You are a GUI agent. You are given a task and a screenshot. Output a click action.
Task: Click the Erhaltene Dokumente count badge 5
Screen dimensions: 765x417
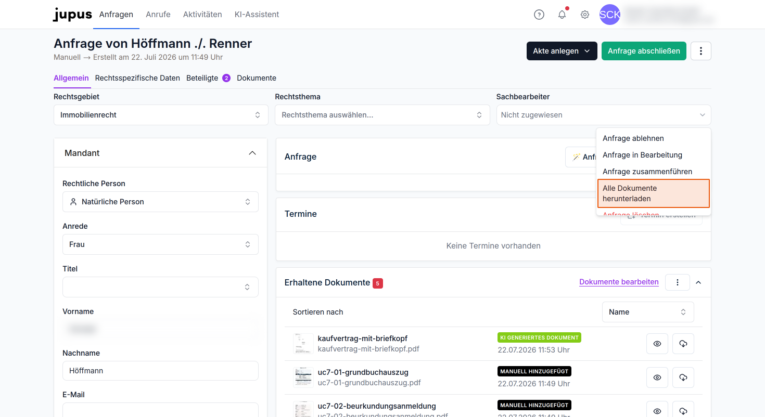[x=378, y=283]
